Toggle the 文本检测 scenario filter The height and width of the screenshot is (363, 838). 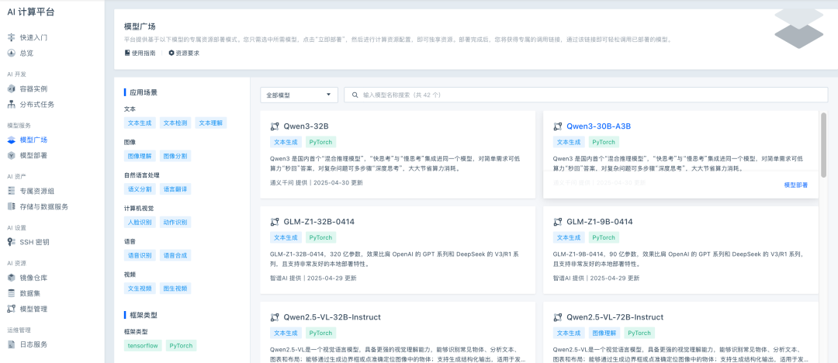175,123
